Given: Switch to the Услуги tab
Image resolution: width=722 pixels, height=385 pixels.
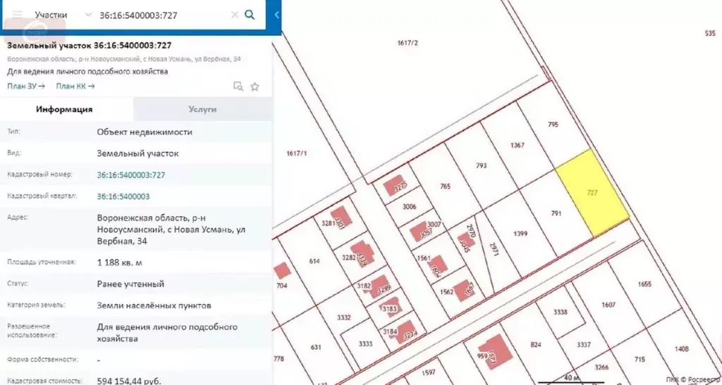Looking at the screenshot, I should pos(202,110).
